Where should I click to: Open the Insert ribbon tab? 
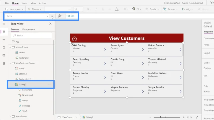pos(25,3)
